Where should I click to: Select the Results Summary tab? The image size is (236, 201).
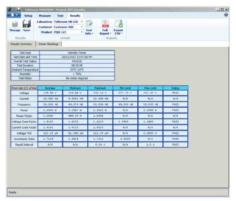pyautogui.click(x=21, y=44)
